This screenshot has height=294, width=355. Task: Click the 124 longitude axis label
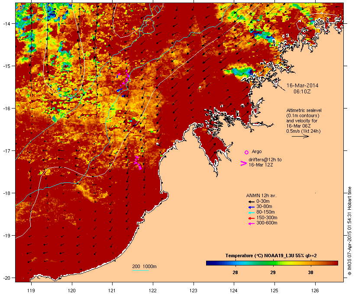pos(234,291)
